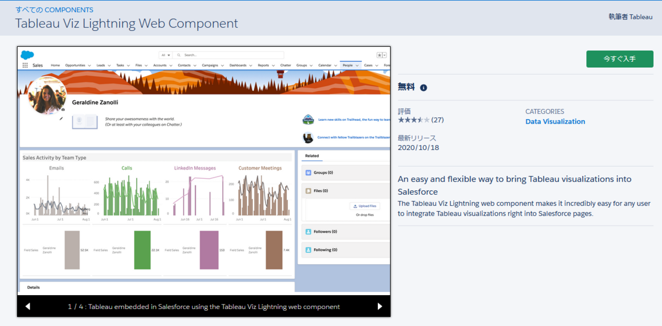Click Geraldine Zanolli's profile photo
Viewport: 662px width, 326px height.
tap(46, 95)
